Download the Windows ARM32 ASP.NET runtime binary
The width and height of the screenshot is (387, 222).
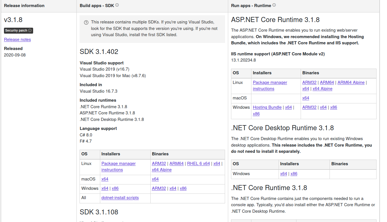[x=309, y=107]
